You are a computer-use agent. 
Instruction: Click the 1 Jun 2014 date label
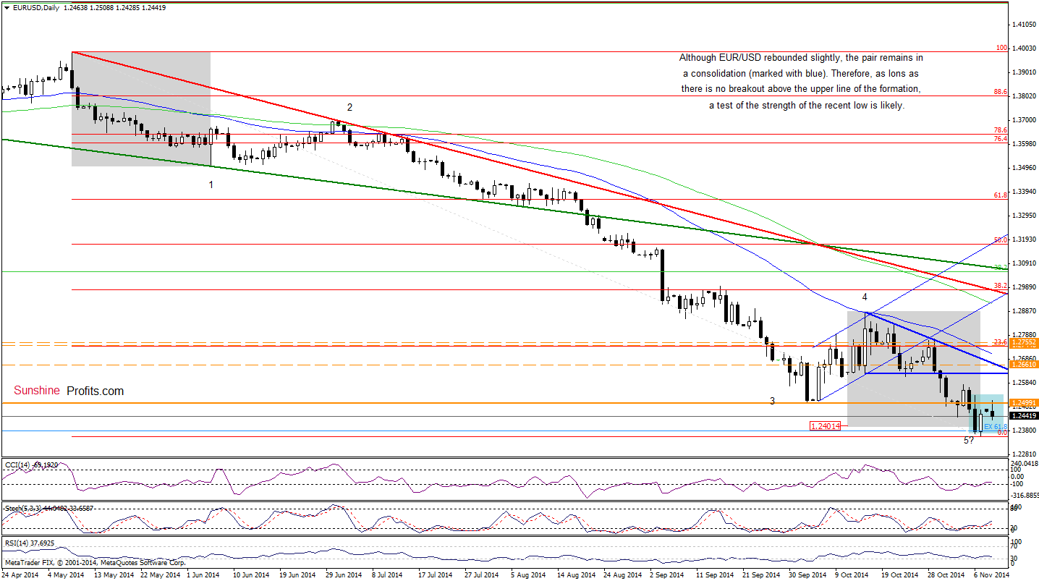(203, 574)
